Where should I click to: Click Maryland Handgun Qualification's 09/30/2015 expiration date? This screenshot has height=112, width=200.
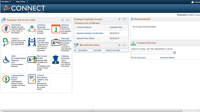pyautogui.click(x=115, y=33)
